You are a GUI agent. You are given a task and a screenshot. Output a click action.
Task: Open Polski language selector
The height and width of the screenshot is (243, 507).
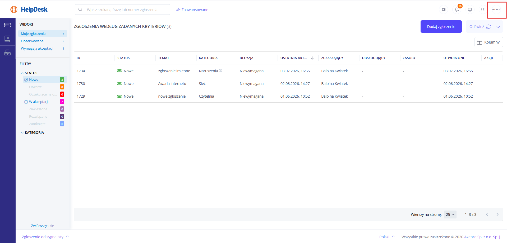point(387,237)
